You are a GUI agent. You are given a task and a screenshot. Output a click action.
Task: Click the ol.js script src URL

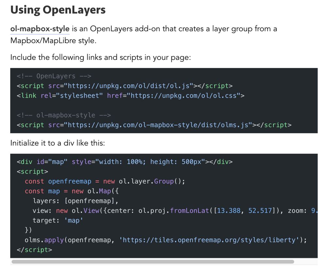(x=129, y=86)
